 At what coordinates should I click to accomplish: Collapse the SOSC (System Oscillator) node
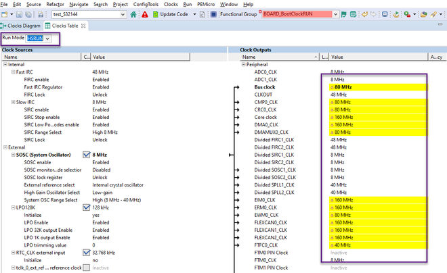coord(13,155)
